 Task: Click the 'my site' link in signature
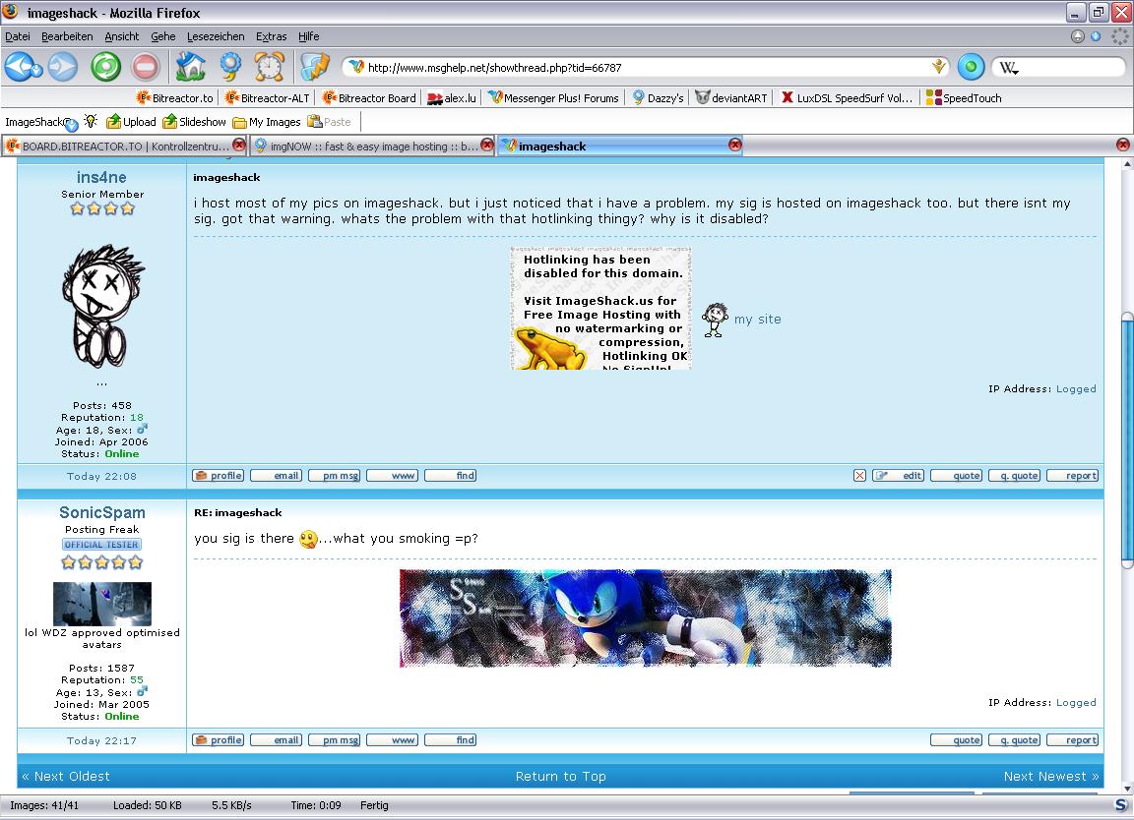(x=757, y=319)
